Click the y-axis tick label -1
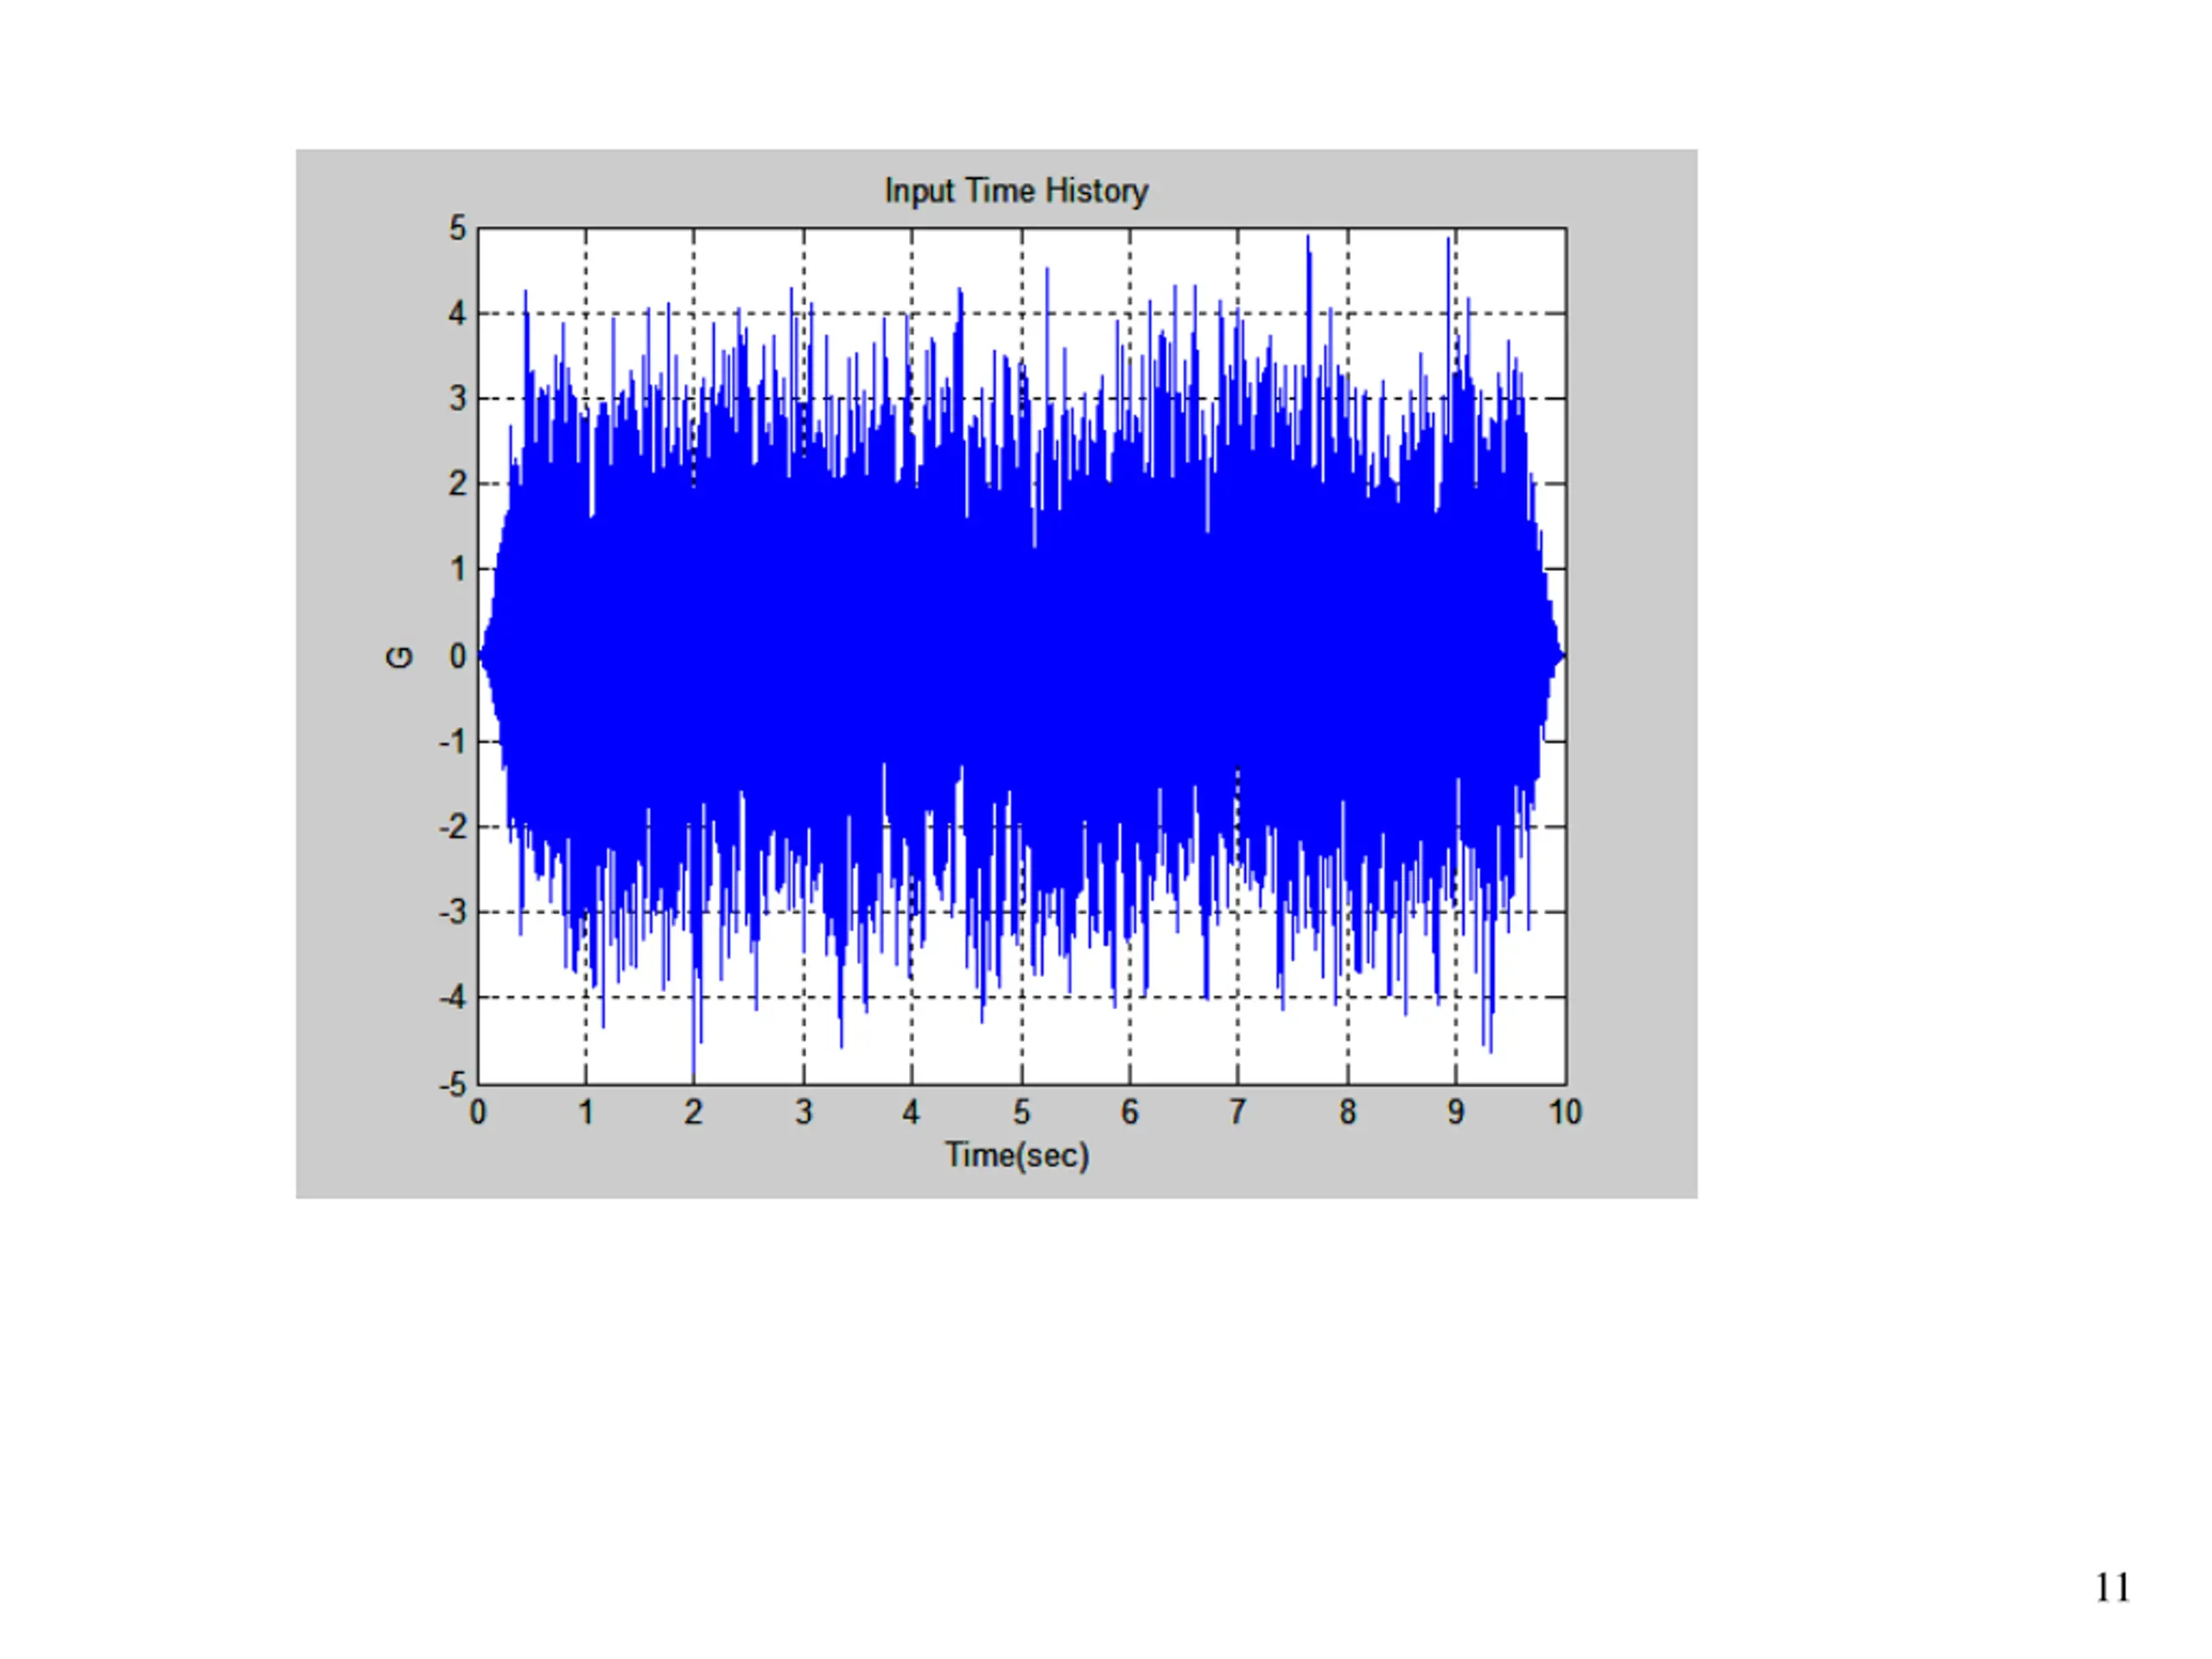Screen dimensions: 2212x1659 tap(453, 742)
